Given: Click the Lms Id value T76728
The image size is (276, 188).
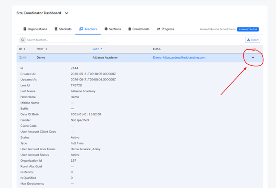Looking at the screenshot, I should point(76,85).
